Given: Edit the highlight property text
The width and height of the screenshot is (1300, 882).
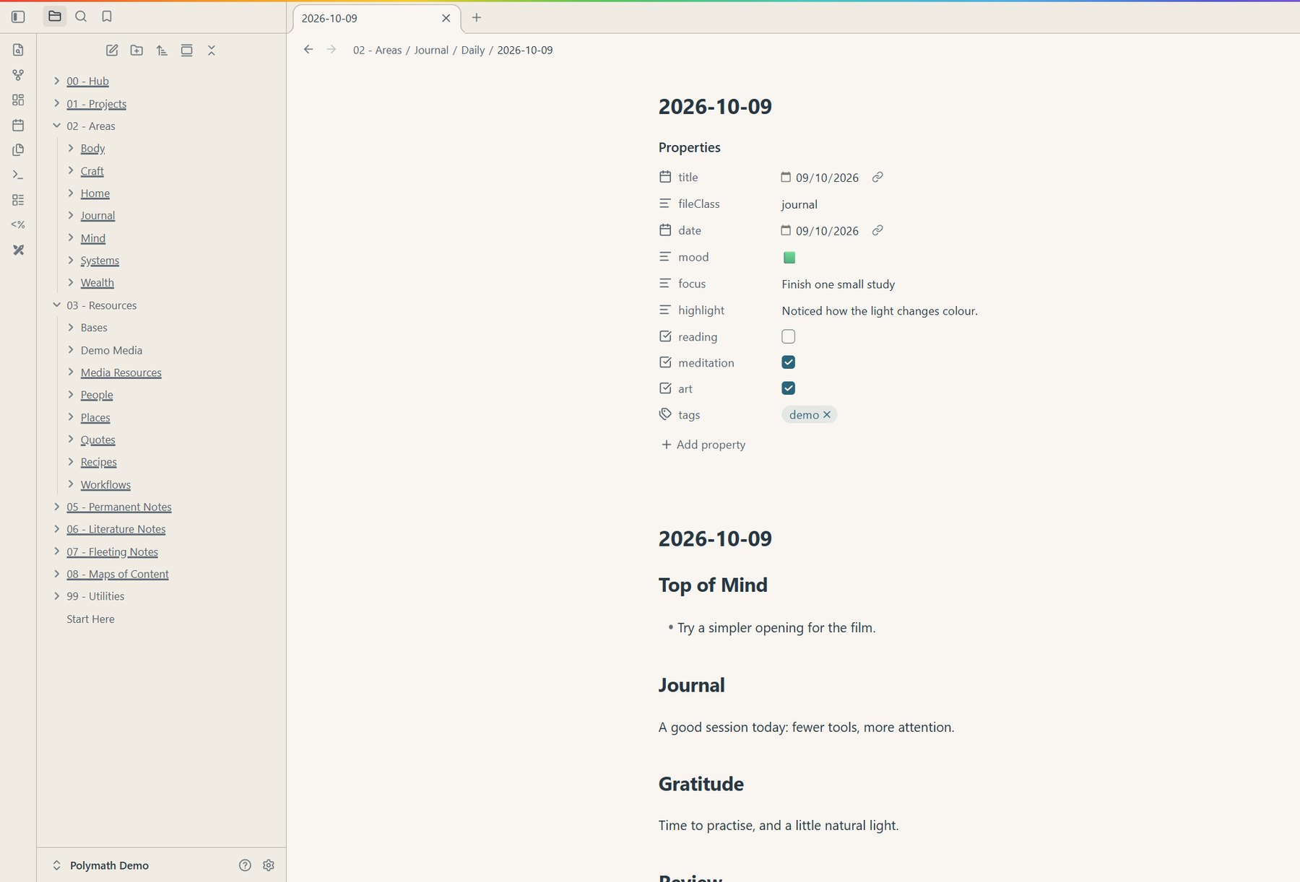Looking at the screenshot, I should click(x=880, y=311).
